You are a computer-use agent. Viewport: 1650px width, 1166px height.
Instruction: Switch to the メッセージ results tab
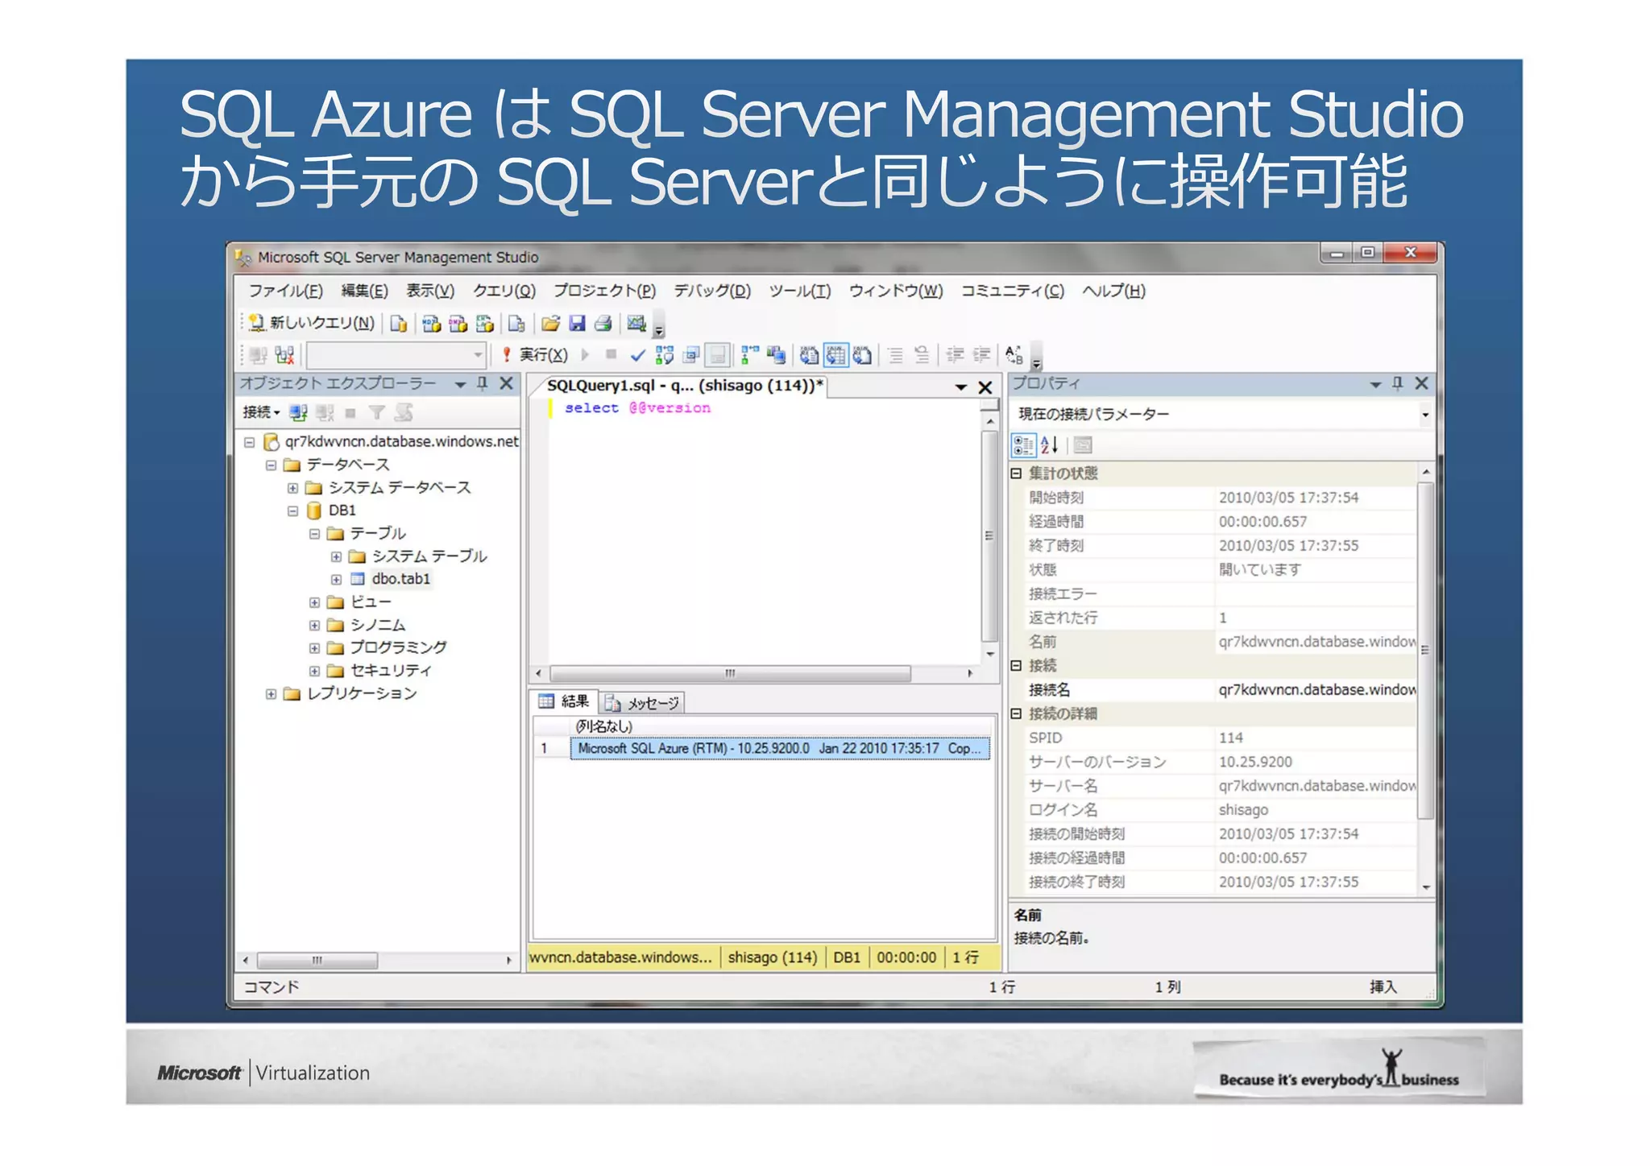[644, 703]
